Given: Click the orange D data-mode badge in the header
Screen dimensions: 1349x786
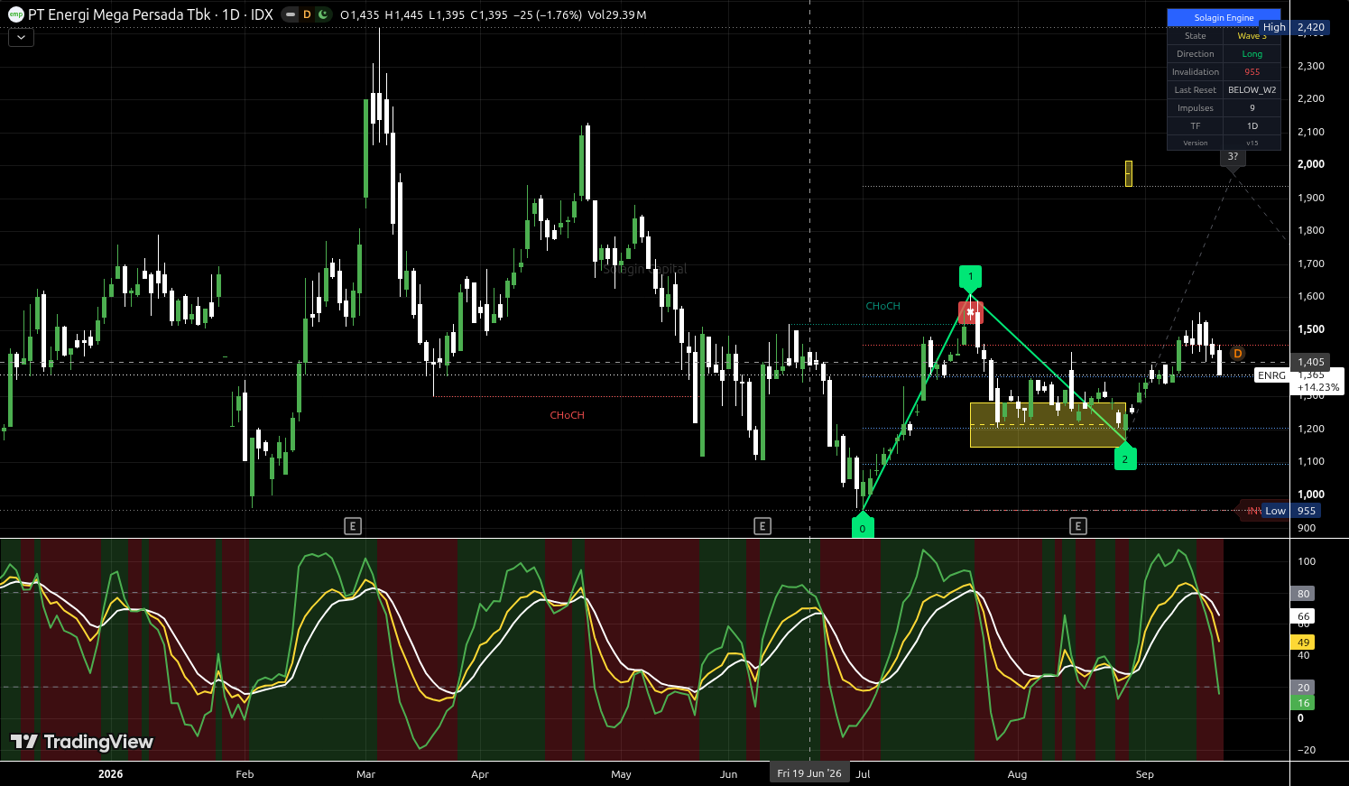Looking at the screenshot, I should (307, 14).
